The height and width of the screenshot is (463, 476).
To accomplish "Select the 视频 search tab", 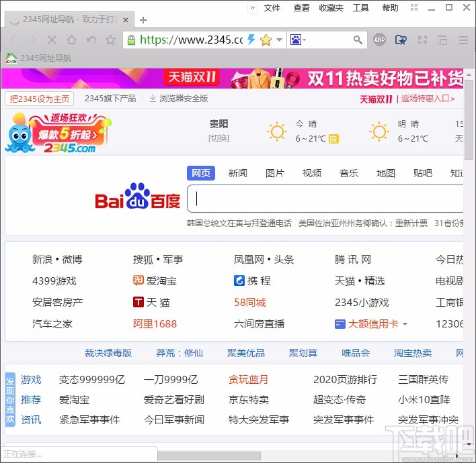I will (312, 173).
